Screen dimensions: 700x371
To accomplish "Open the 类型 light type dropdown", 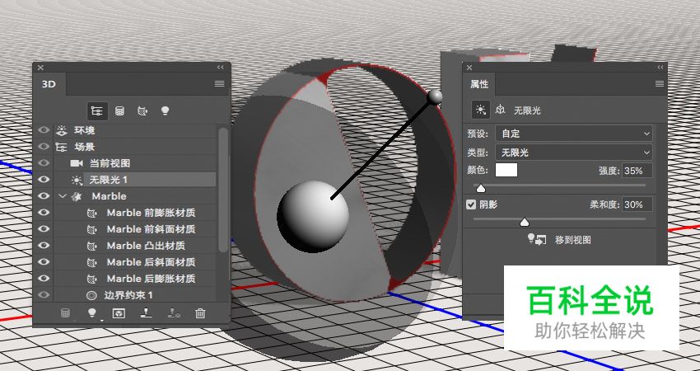I will point(574,153).
